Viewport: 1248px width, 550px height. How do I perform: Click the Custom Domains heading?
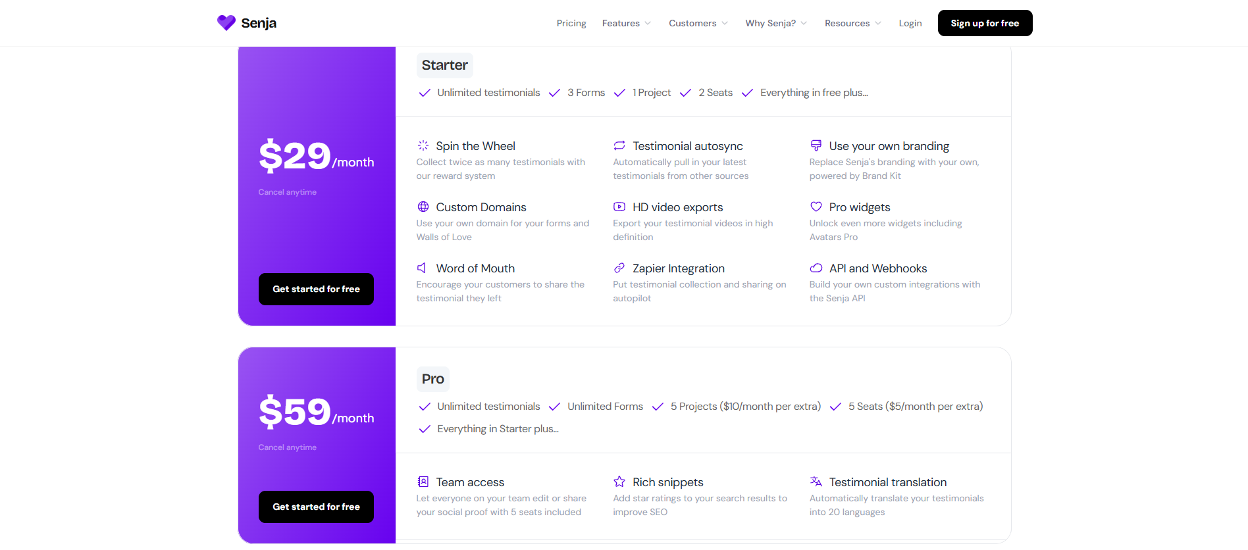(x=481, y=207)
